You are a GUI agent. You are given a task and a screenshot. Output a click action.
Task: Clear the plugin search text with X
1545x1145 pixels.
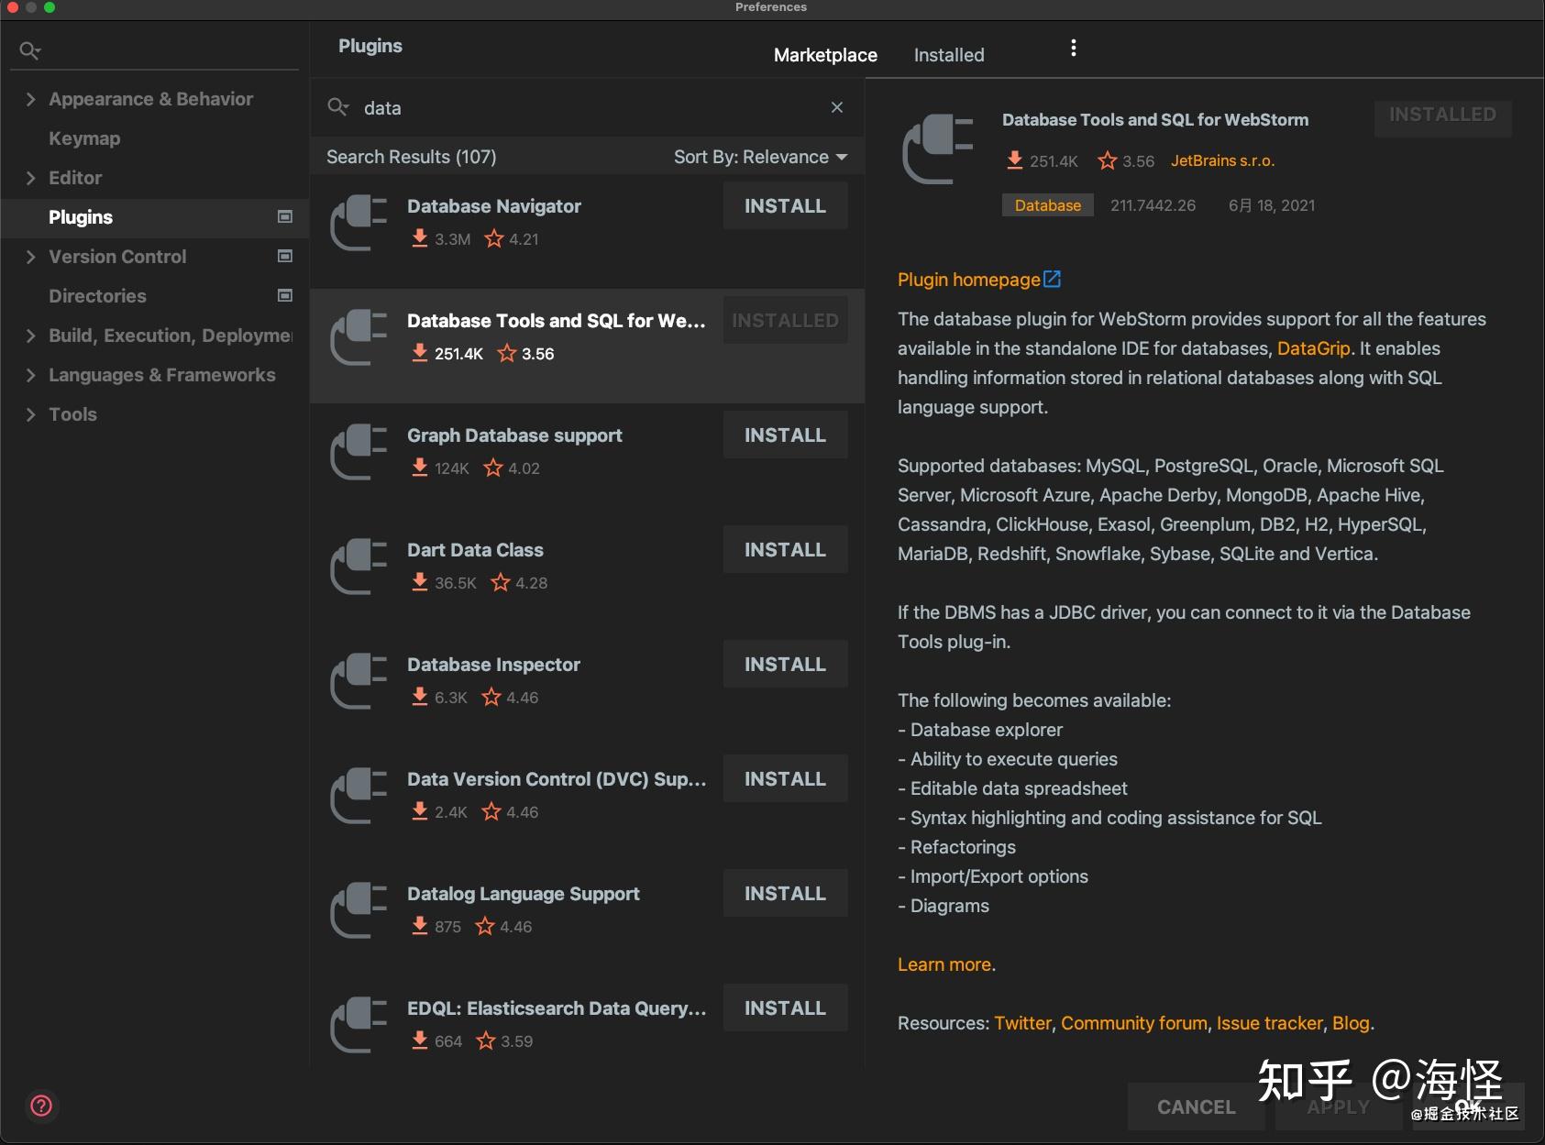(x=837, y=107)
